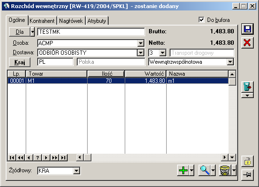Screen dimensions: 259x187
Task: Click the application icon in the title bar
Action: [x=7, y=6]
